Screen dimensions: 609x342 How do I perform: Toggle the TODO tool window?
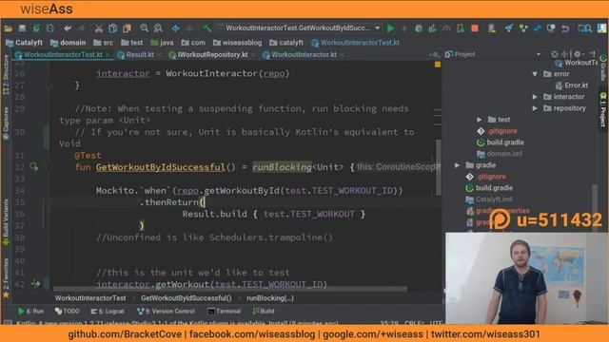point(68,311)
